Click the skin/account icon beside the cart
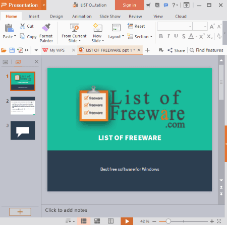Viewport: 227px width, 225px height. click(157, 5)
